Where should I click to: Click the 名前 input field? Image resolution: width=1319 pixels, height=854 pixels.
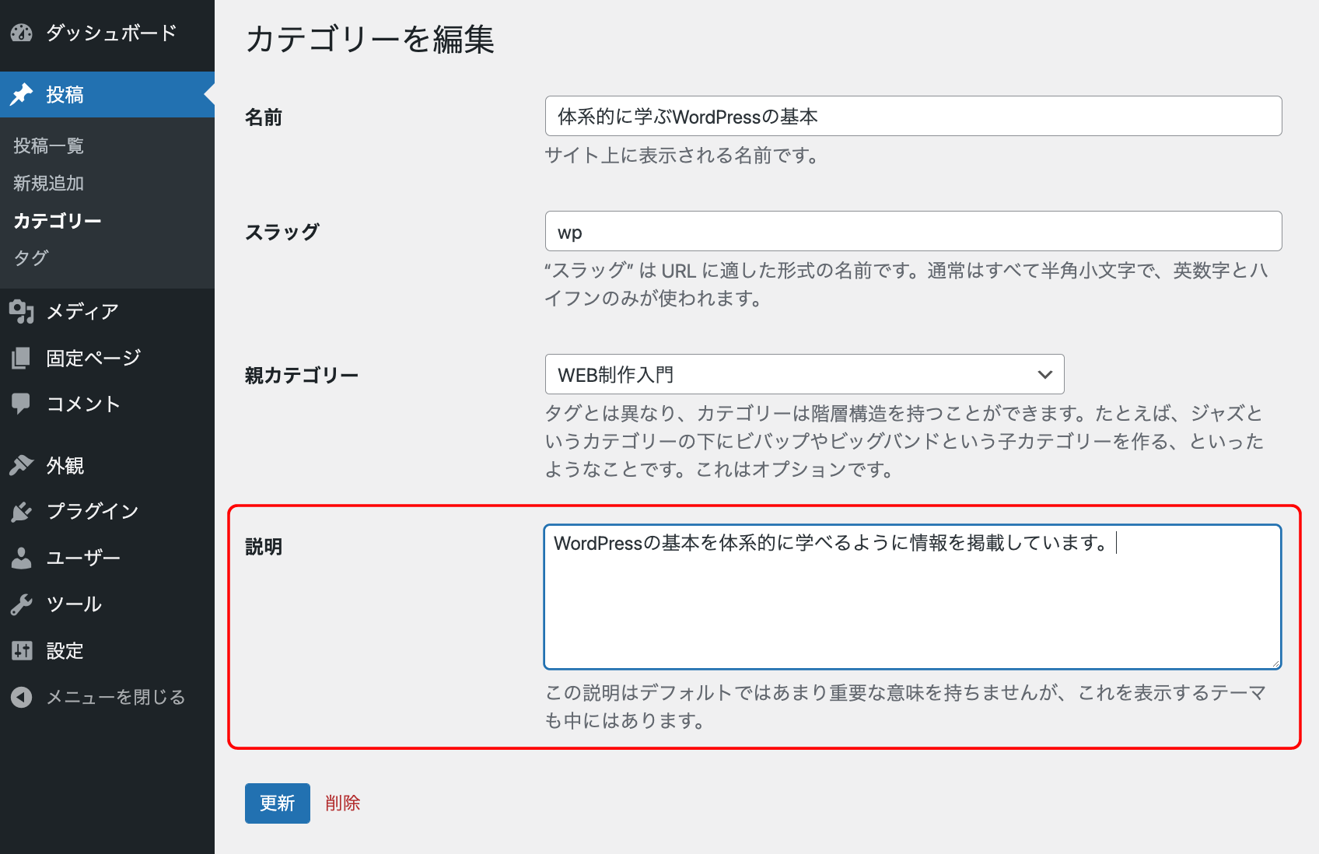[x=913, y=116]
